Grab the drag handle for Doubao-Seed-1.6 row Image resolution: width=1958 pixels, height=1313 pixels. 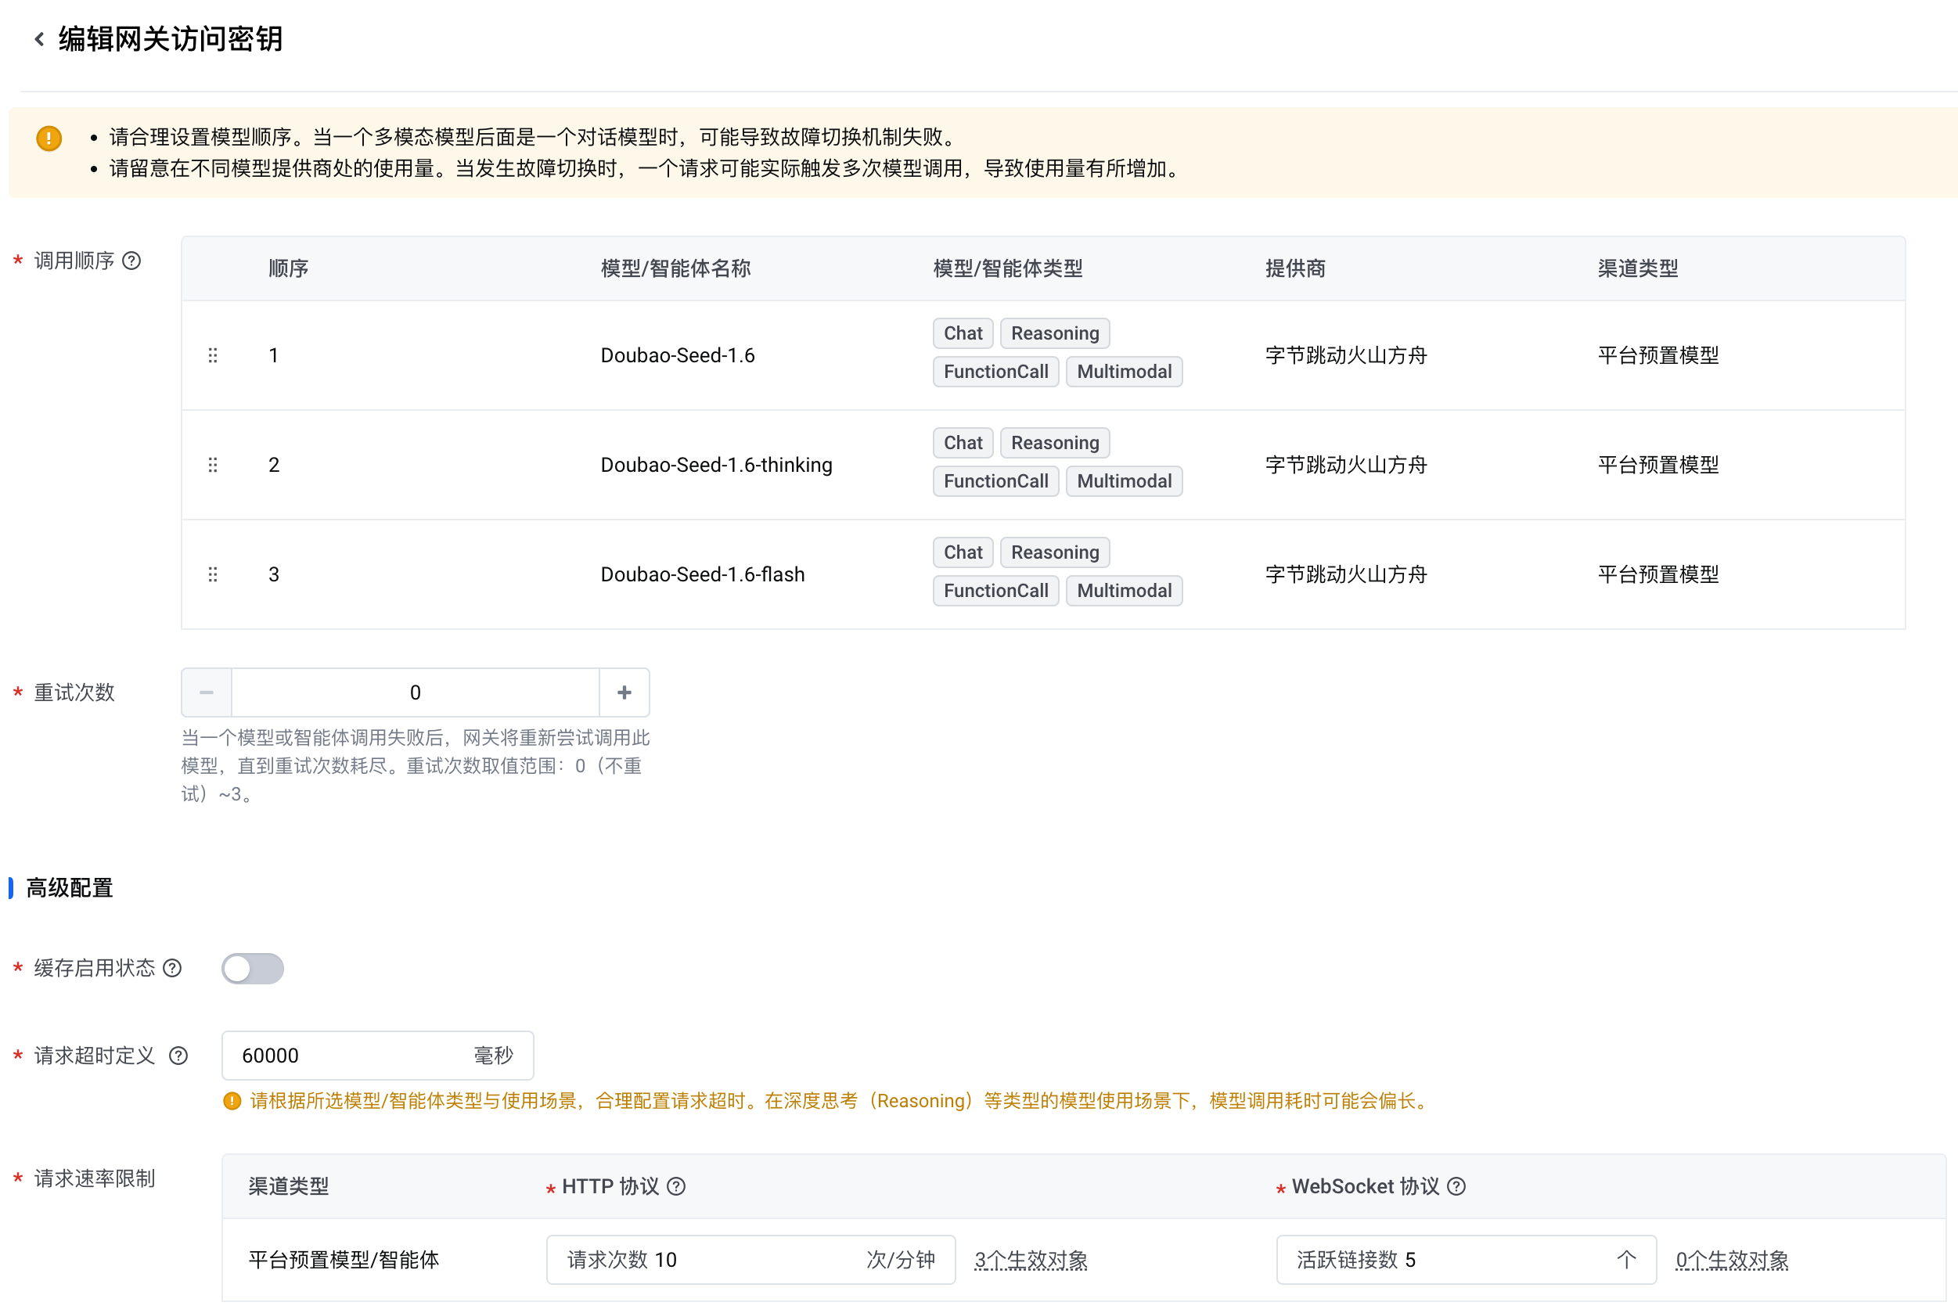(x=213, y=355)
